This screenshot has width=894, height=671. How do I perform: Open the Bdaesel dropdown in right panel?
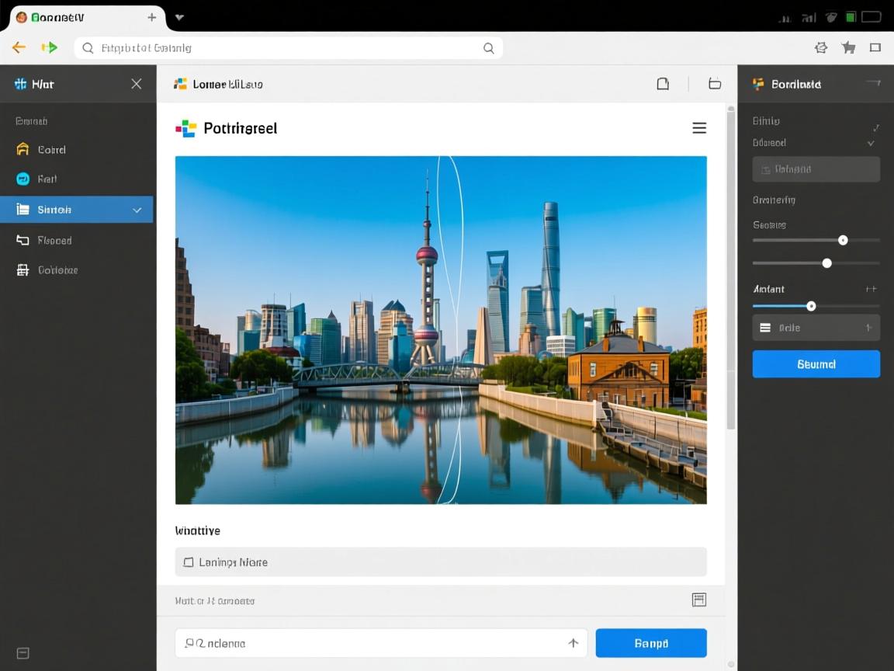pyautogui.click(x=871, y=143)
